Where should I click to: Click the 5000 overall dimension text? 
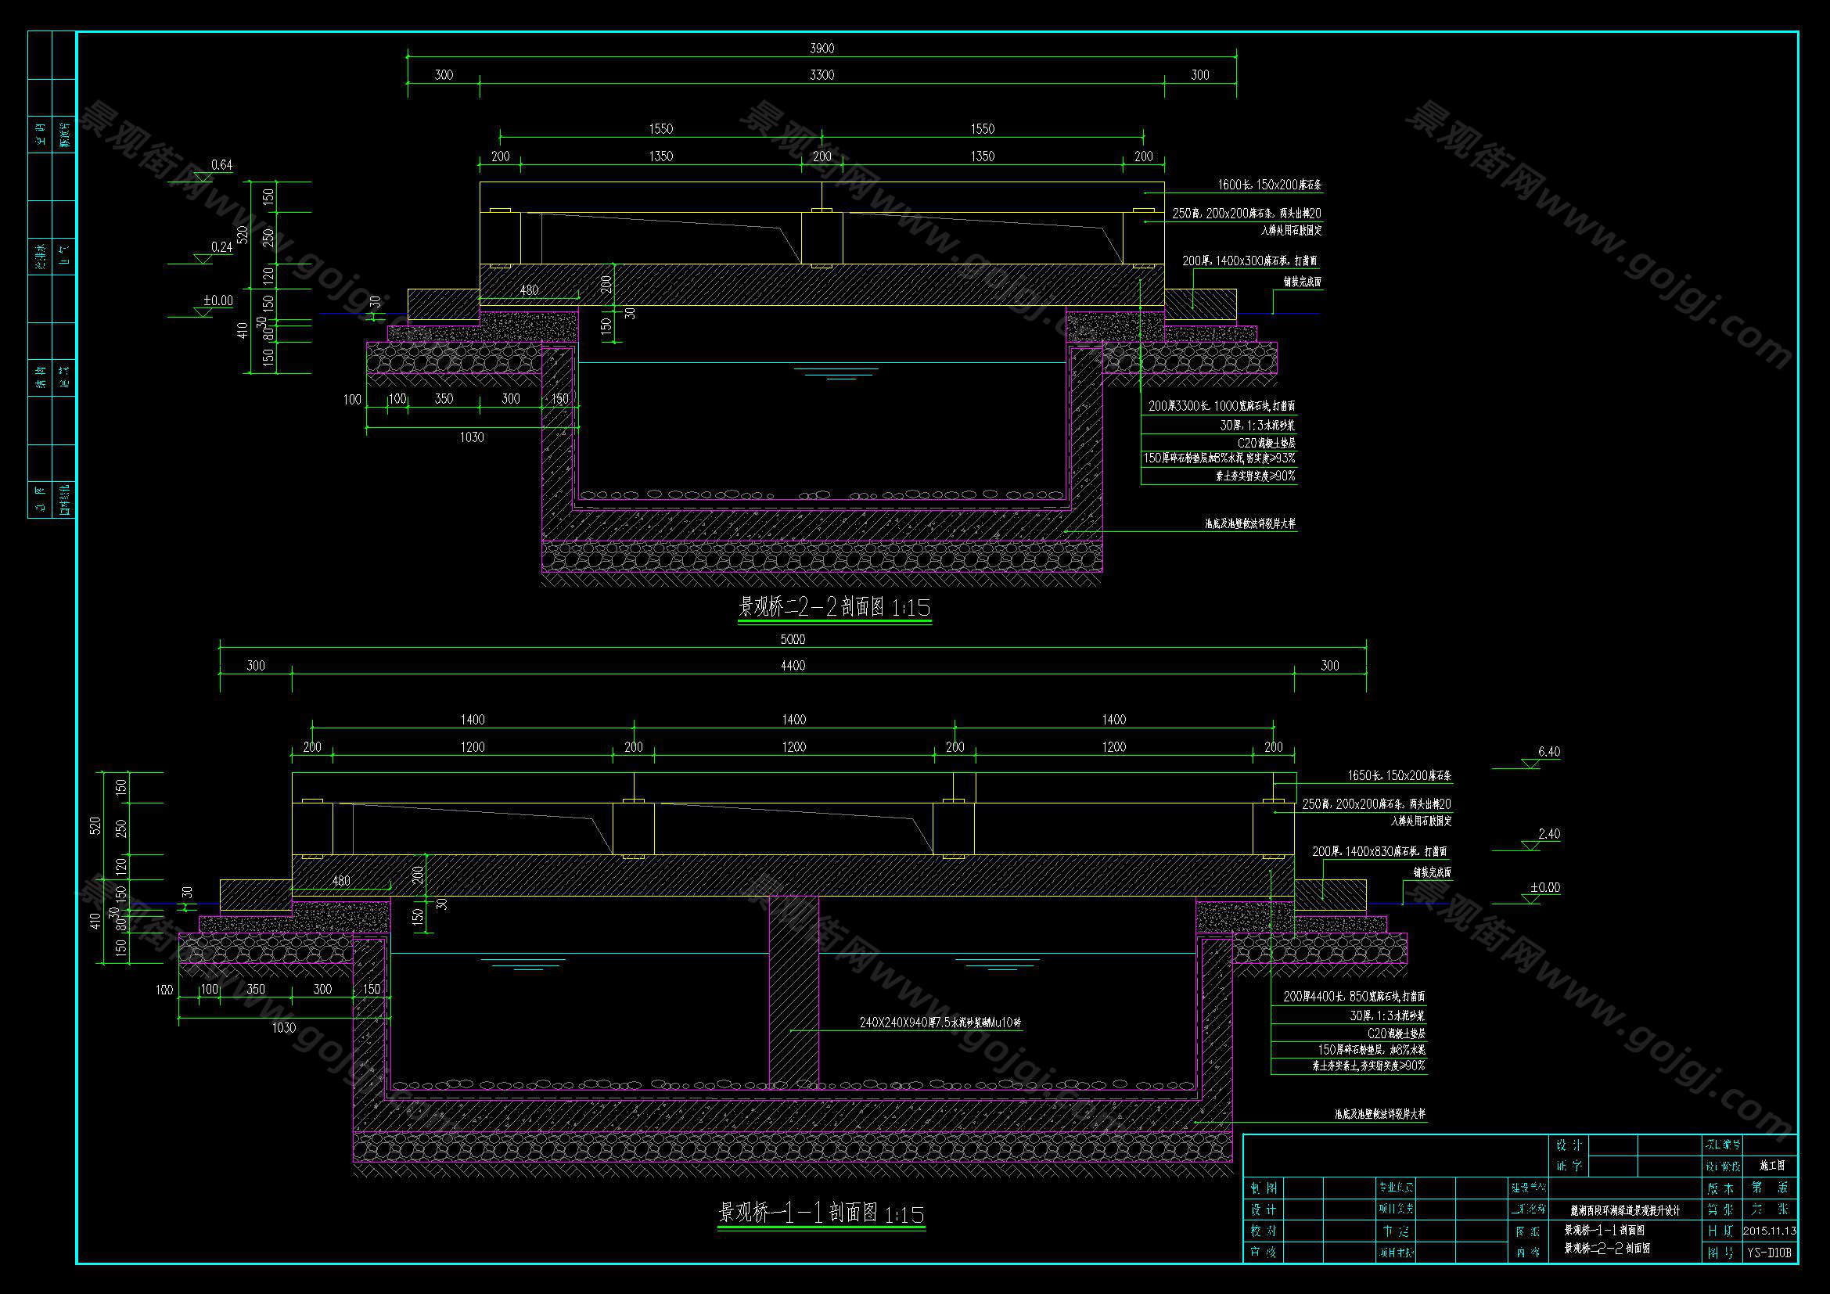793,639
